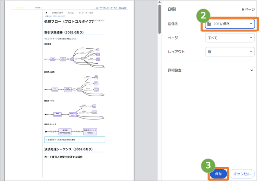The height and width of the screenshot is (181, 259).
Task: Click the PDF file icon in 送信先 field
Action: pyautogui.click(x=209, y=24)
